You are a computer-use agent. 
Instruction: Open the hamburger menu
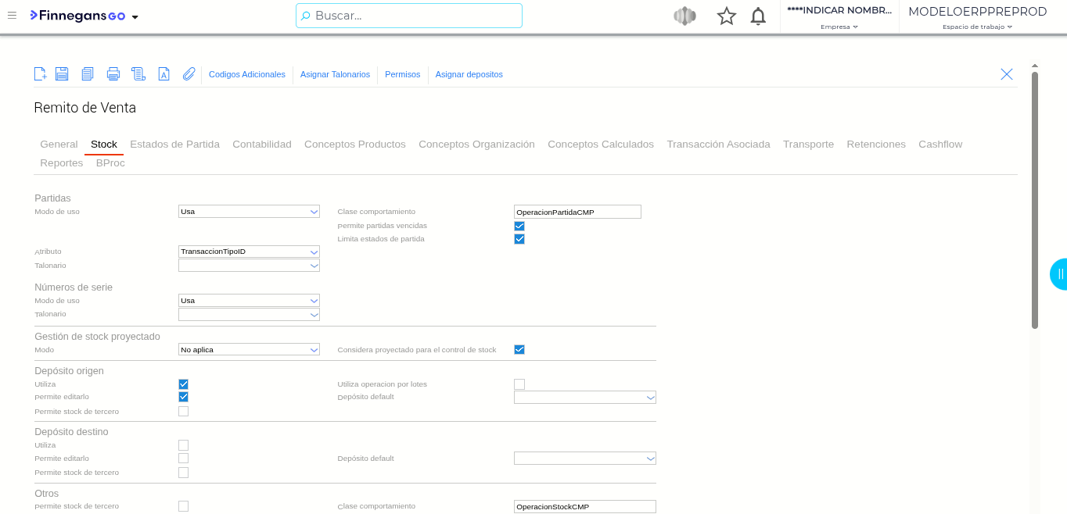[12, 16]
